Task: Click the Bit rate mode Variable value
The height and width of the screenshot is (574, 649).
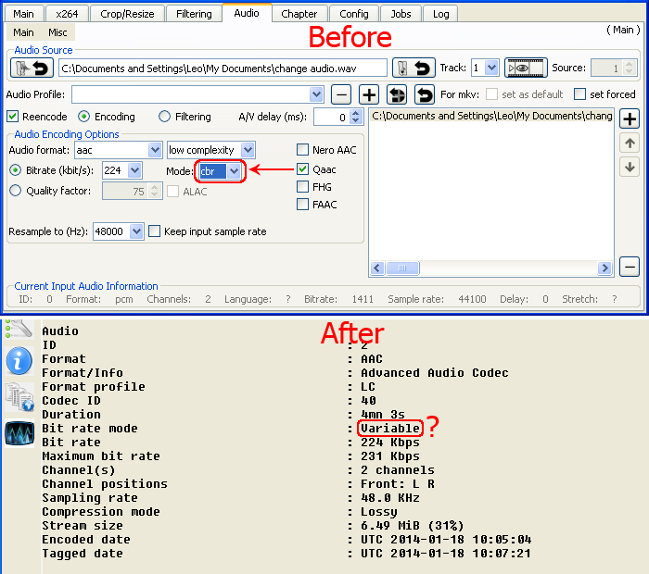Action: [390, 428]
